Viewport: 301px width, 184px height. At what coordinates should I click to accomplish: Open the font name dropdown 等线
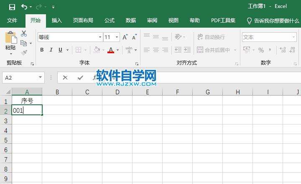click(100, 37)
